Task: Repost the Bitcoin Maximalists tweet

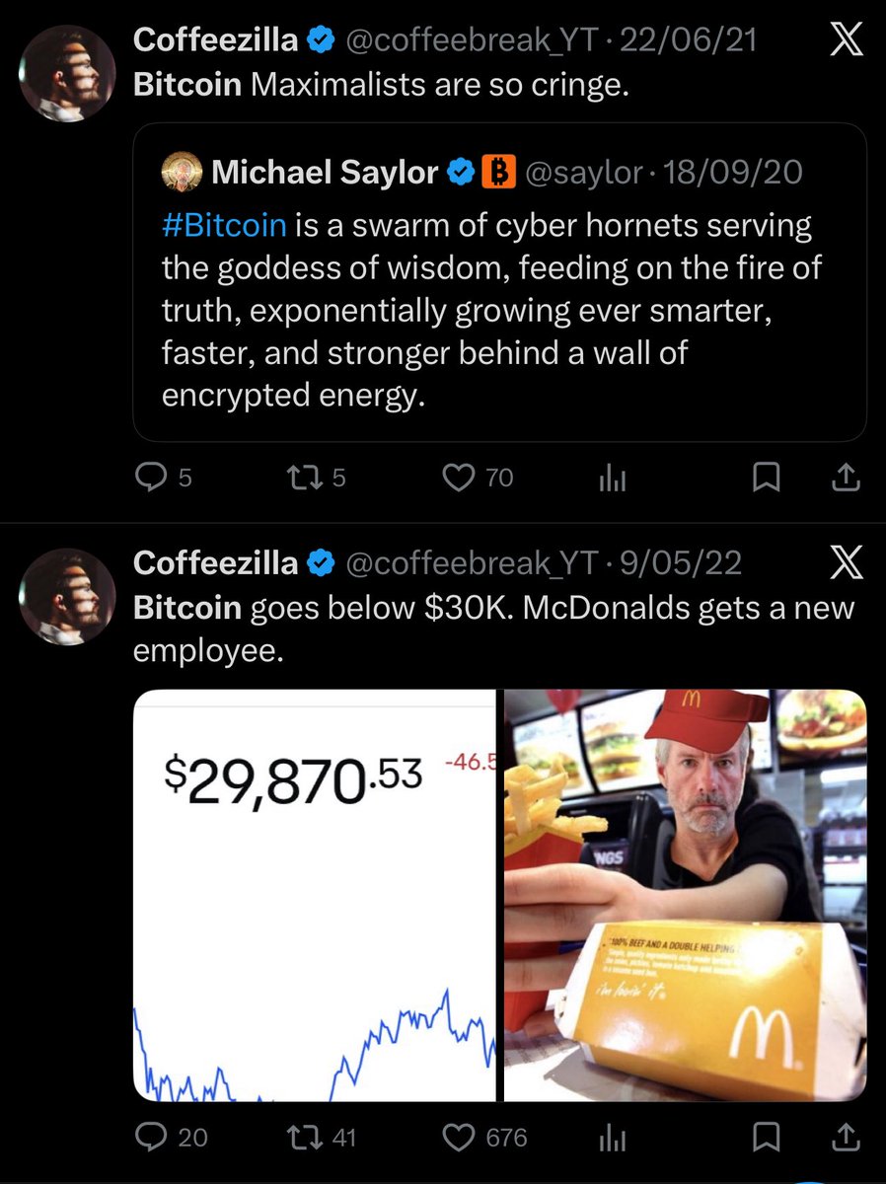Action: [298, 478]
